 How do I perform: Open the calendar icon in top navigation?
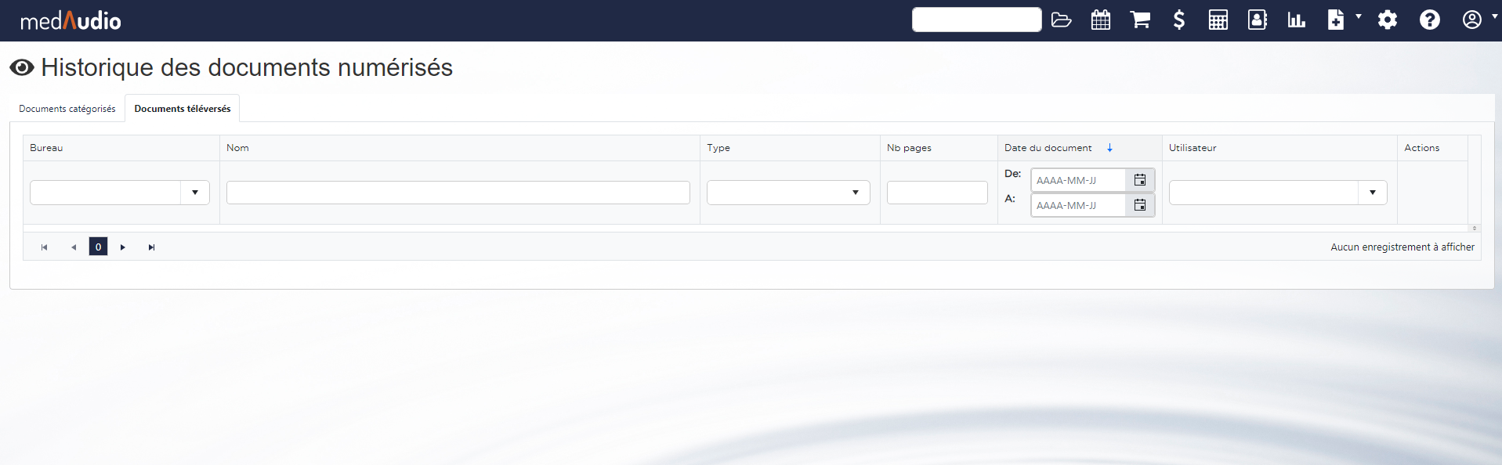click(x=1101, y=20)
